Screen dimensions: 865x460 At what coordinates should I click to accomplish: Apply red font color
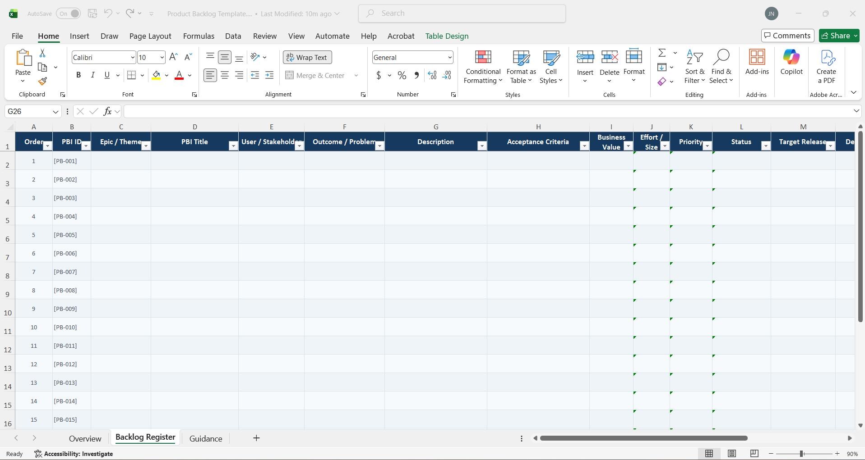(x=179, y=75)
